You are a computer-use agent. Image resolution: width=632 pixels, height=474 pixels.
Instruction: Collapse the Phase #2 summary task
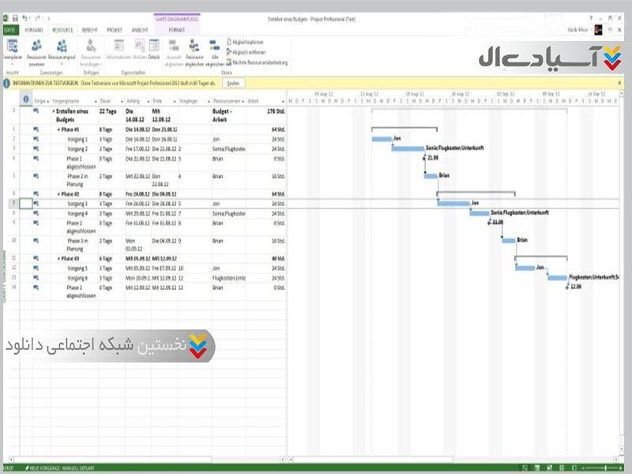[x=59, y=194]
